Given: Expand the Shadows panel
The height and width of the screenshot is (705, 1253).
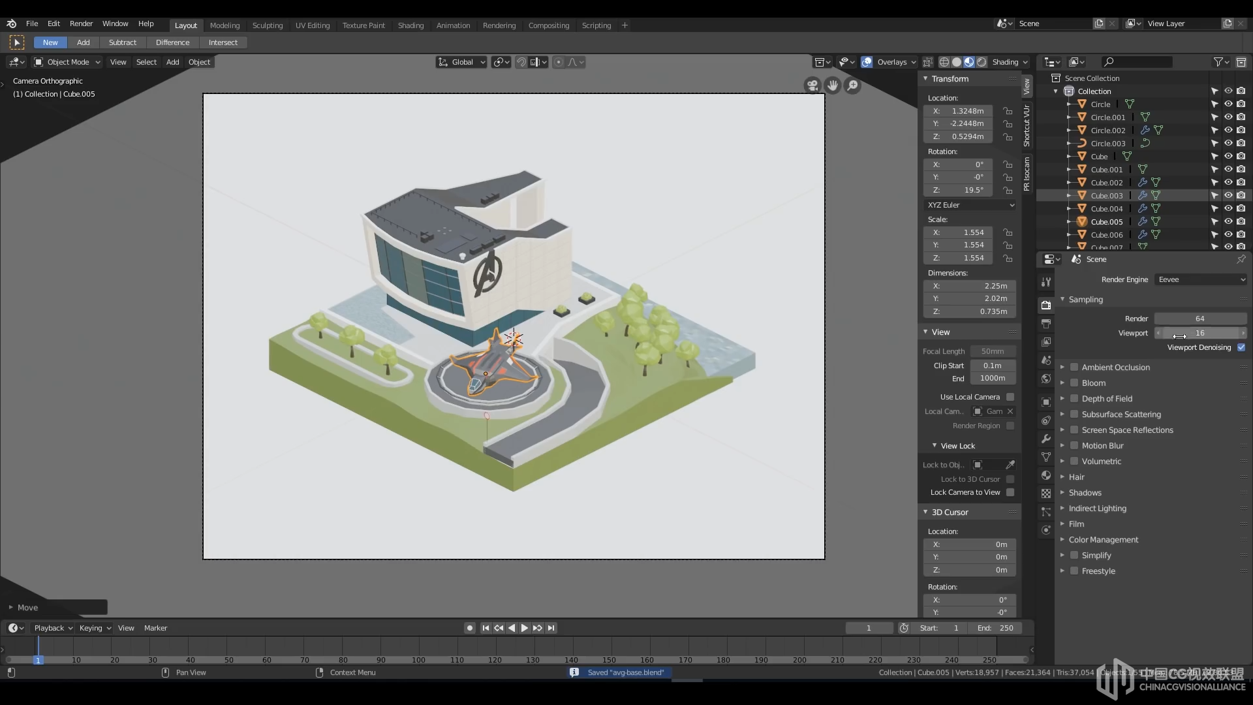Looking at the screenshot, I should [1085, 493].
